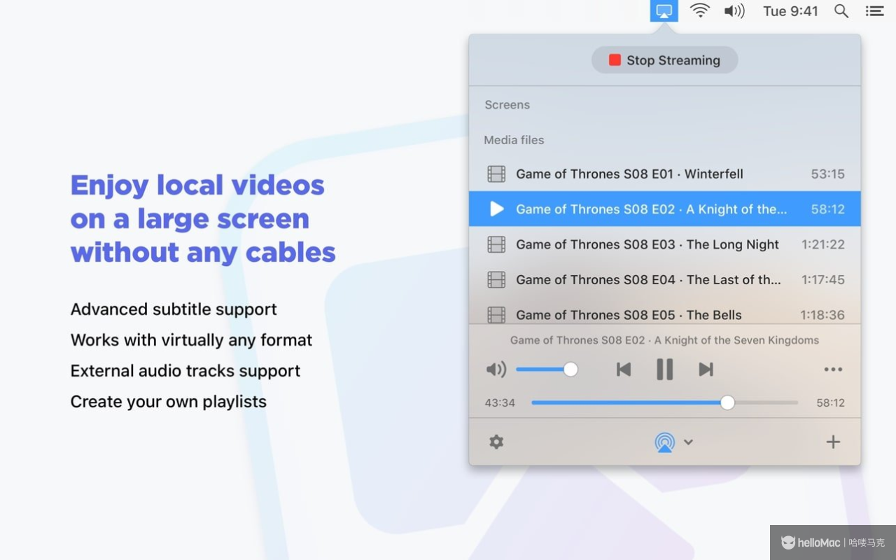Mute using the player speaker icon
This screenshot has width=896, height=560.
pos(496,370)
